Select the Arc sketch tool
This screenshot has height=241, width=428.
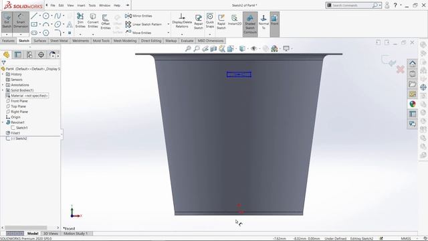click(46, 24)
